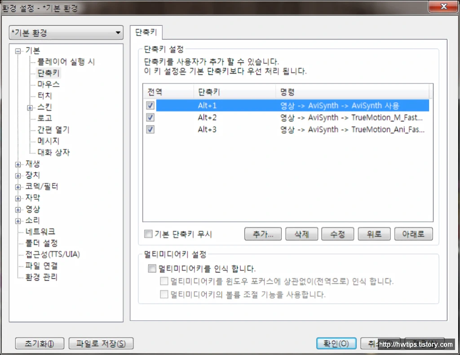This screenshot has height=355, width=460.
Task: Select 코덱/필터 label in the tree
Action: [x=42, y=186]
